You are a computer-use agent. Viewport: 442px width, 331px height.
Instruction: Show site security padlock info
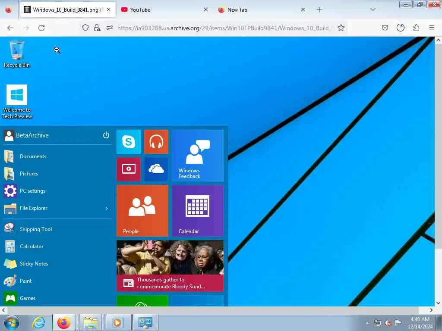tap(97, 28)
